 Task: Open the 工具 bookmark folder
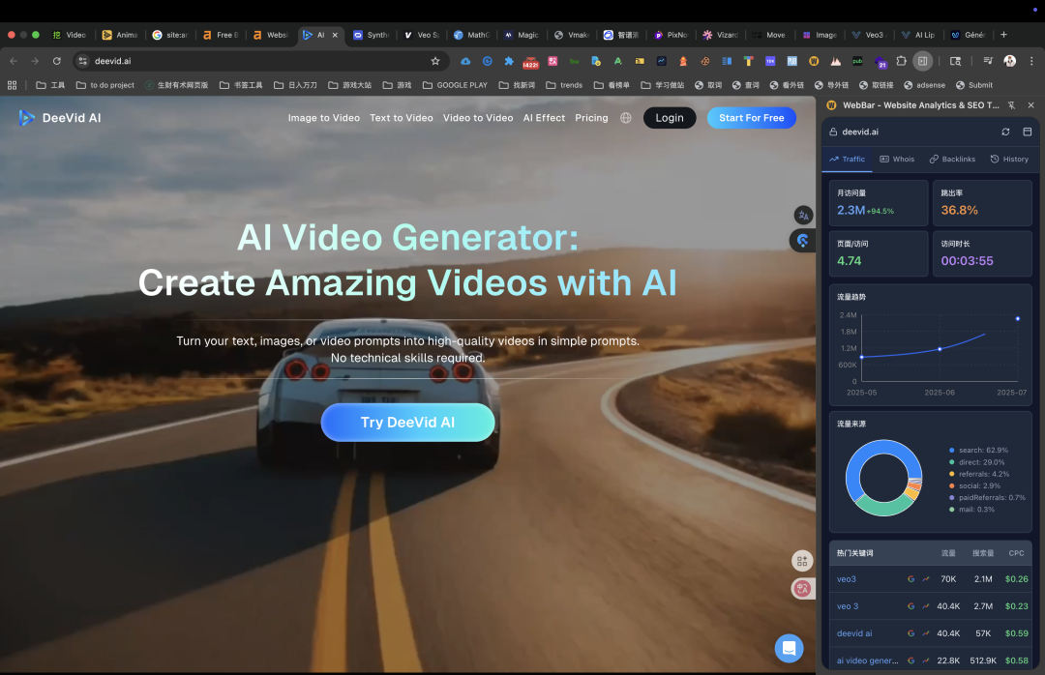click(x=50, y=85)
